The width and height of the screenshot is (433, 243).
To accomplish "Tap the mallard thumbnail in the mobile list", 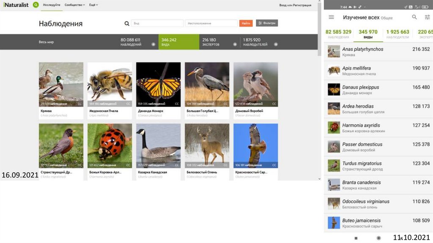I will (334, 51).
